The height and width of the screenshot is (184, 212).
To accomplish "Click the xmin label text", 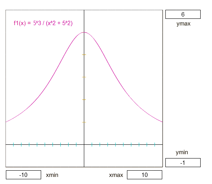I will pyautogui.click(x=52, y=175).
